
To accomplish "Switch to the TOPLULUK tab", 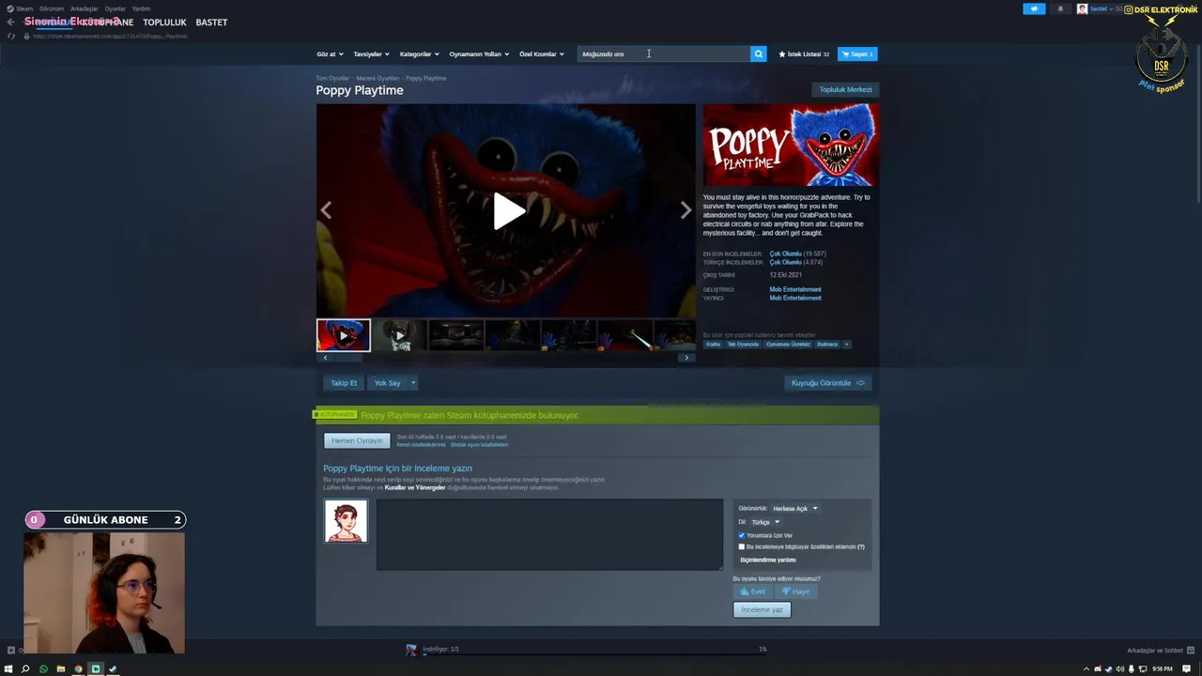I will pyautogui.click(x=164, y=23).
